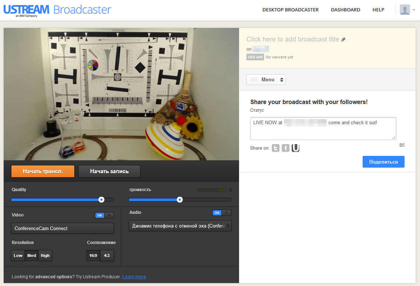This screenshot has width=420, height=286.
Task: Open the Dashboard menu item
Action: coord(346,10)
